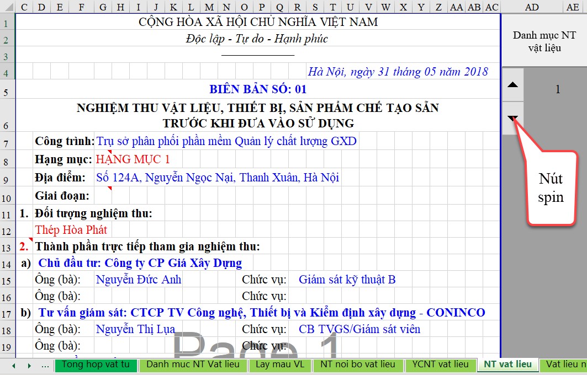Click the Nguyễn Đức Anh name cell
Viewport: 587px width, 375px height.
tap(138, 280)
